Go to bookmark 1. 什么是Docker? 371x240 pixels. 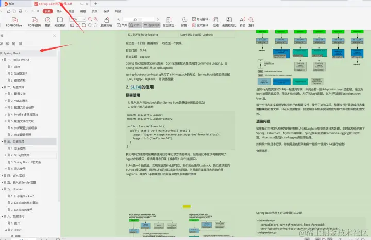click(x=22, y=196)
